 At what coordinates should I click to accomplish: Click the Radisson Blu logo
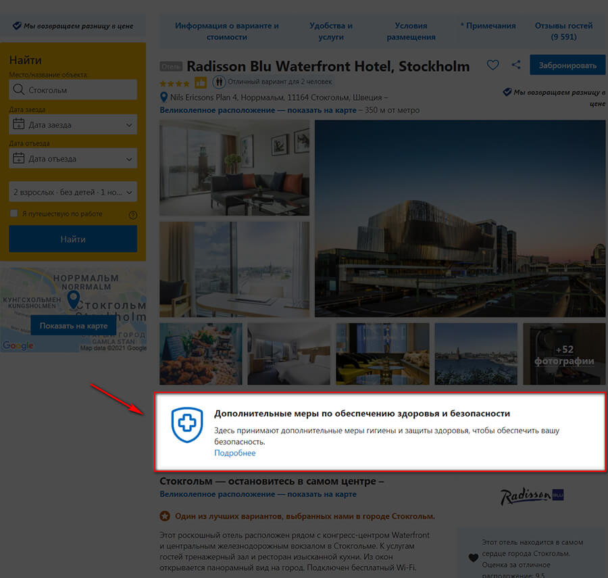pyautogui.click(x=532, y=497)
